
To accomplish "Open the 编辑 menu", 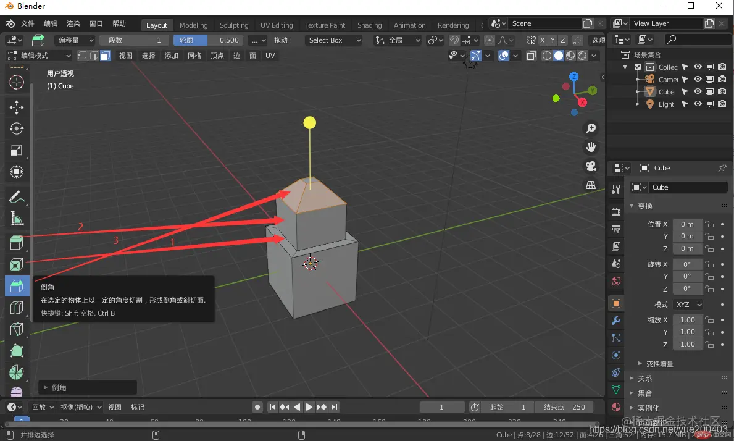I will coord(51,23).
